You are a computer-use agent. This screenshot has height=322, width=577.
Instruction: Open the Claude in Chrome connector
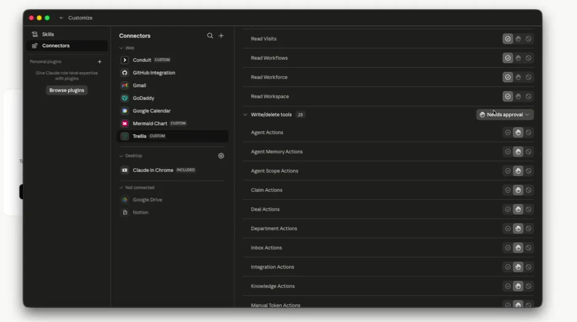pos(172,170)
